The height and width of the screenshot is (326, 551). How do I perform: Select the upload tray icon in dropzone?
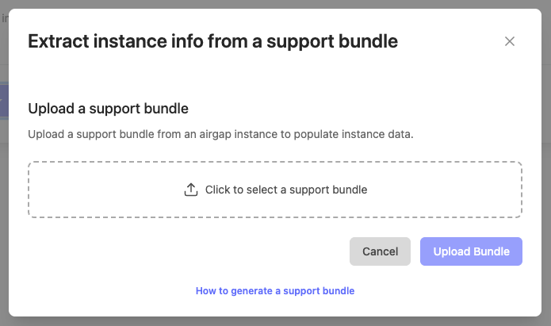(x=190, y=190)
